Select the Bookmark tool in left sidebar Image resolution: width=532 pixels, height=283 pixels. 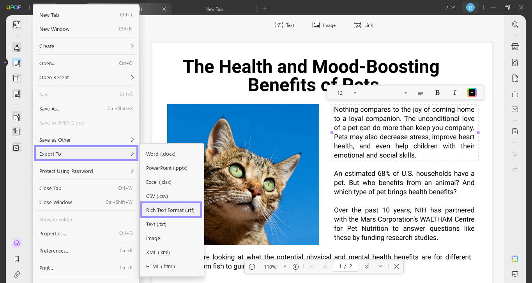click(16, 258)
